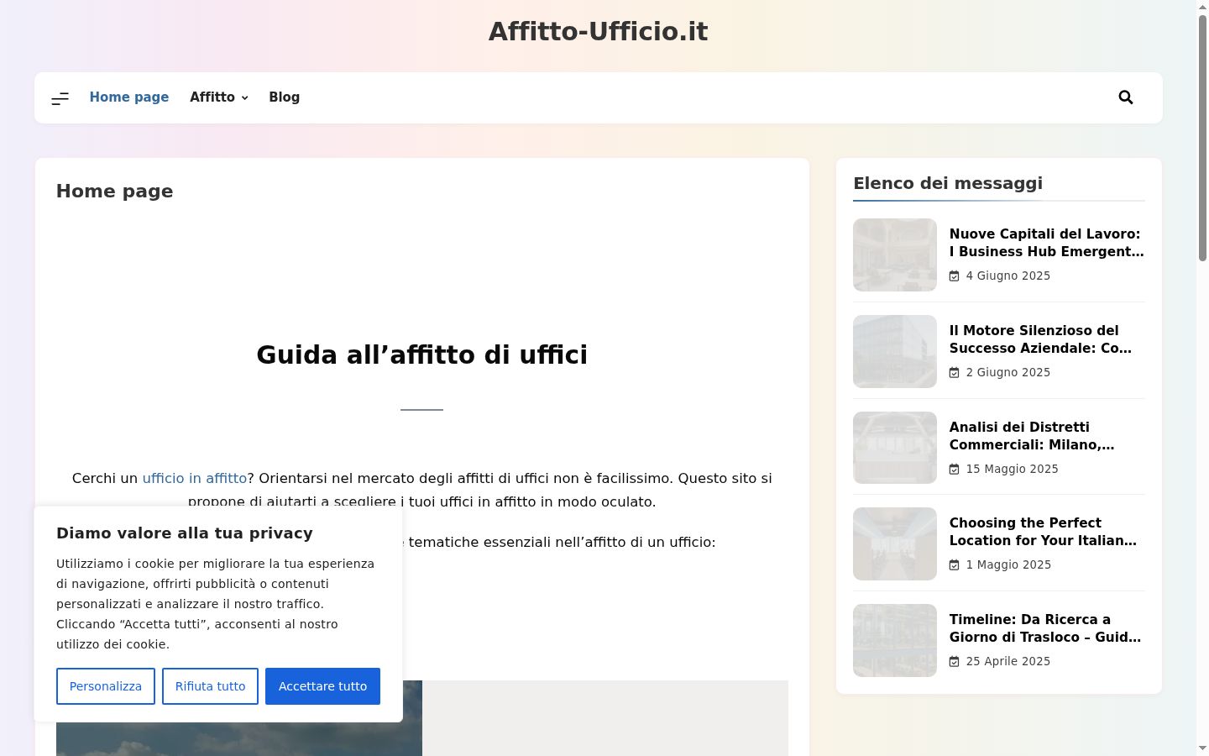Click 'Guida all'affitto di uffici' heading
This screenshot has height=756, width=1209.
coord(421,354)
